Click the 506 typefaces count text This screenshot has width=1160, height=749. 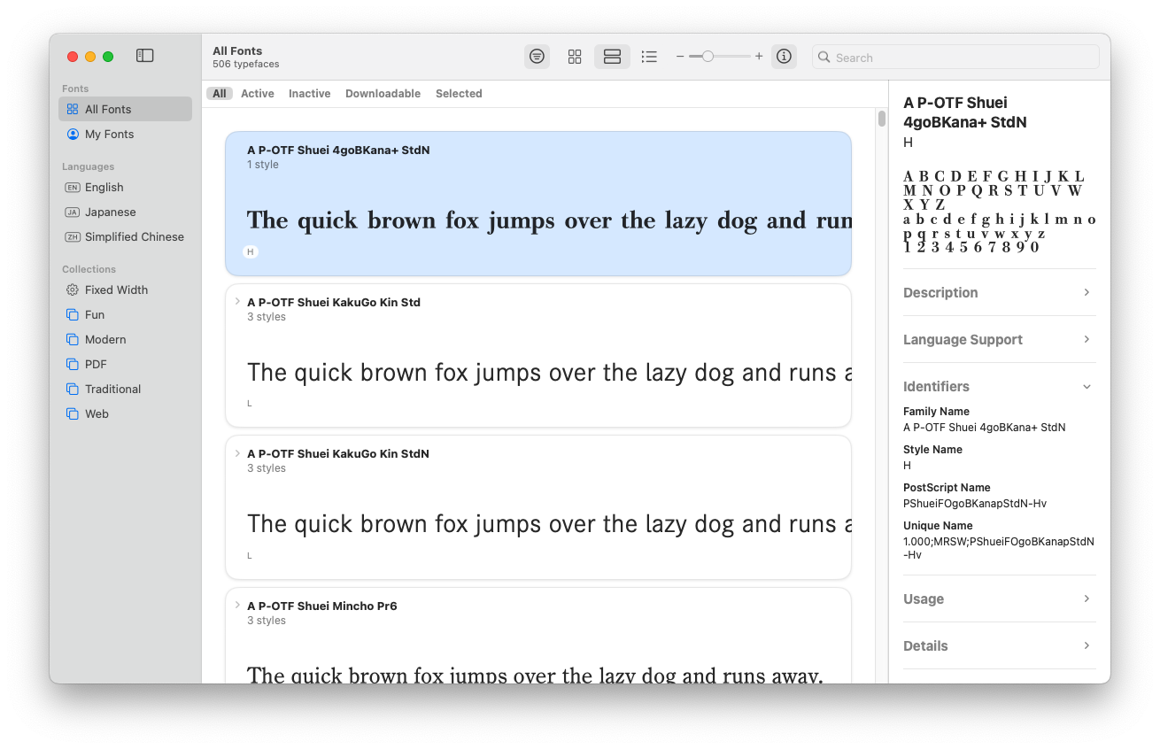click(x=246, y=65)
